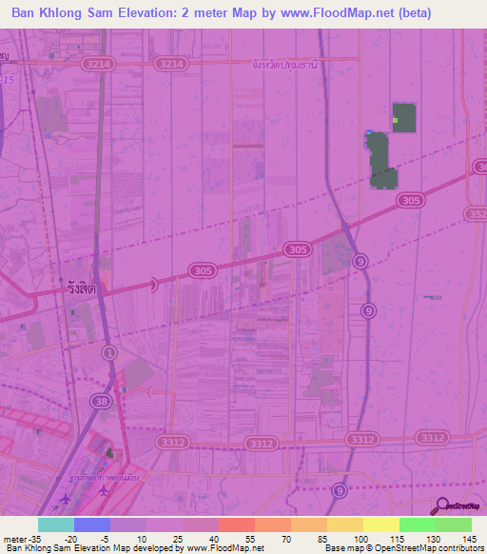
Task: Click the route 38 highway shield
Action: point(101,402)
